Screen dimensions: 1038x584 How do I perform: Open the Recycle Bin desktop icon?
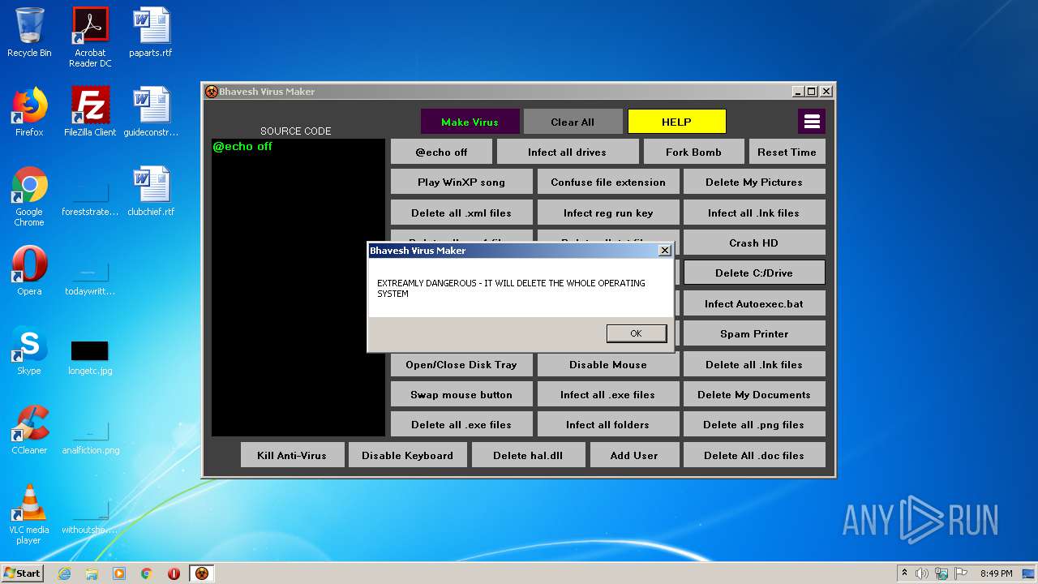tap(29, 32)
